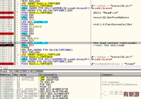141x99 pixels.
Task: Select the PUSH 0x0 instruction
Action: click(28, 20)
